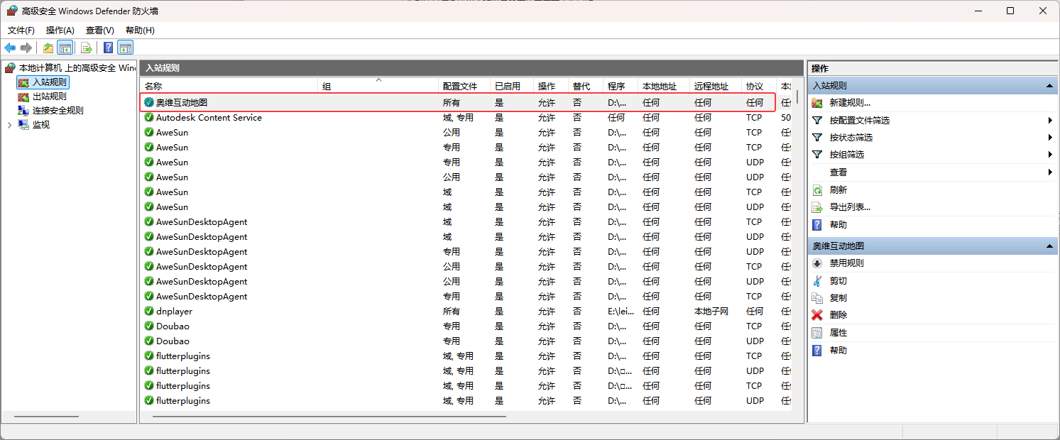Collapse the 入站规则 actions section arrow

pos(1049,85)
